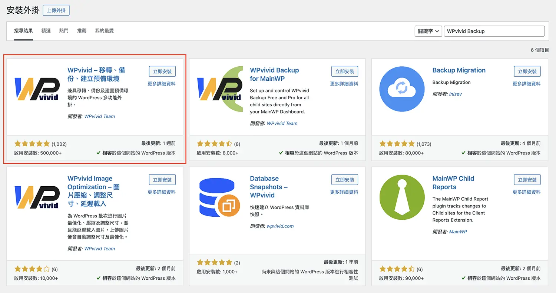
Task: Open the MainWP developer link
Action: 458,232
